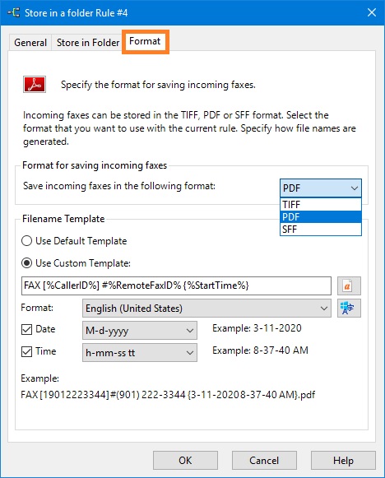
Task: Click the rule icon in the title bar
Action: [14, 13]
